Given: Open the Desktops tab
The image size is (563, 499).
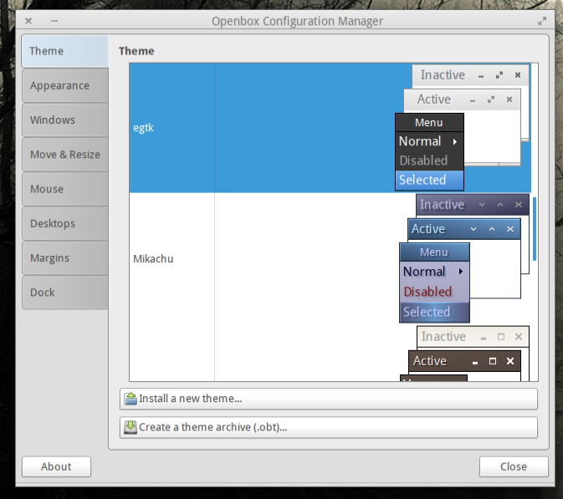Looking at the screenshot, I should click(65, 223).
